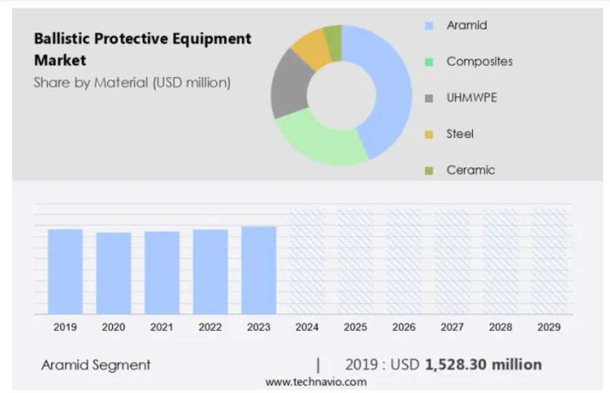Select the UHMWPE legend label
610x393 pixels.
(x=471, y=98)
